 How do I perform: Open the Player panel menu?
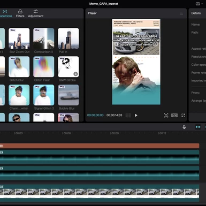pos(181,13)
